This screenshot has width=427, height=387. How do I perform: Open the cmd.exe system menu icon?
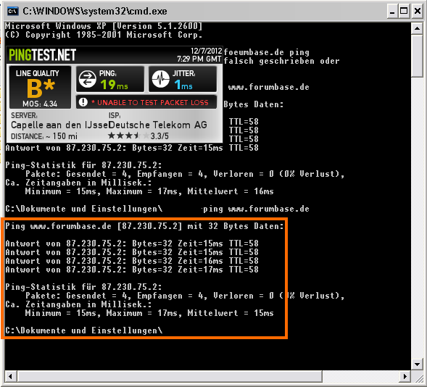tap(12, 11)
